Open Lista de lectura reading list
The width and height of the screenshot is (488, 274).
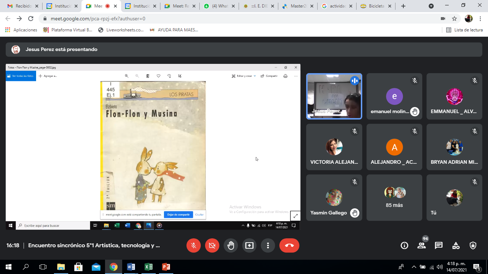(x=464, y=30)
